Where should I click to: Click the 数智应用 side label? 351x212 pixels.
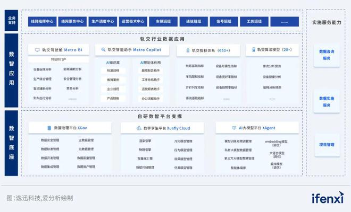[11, 70]
